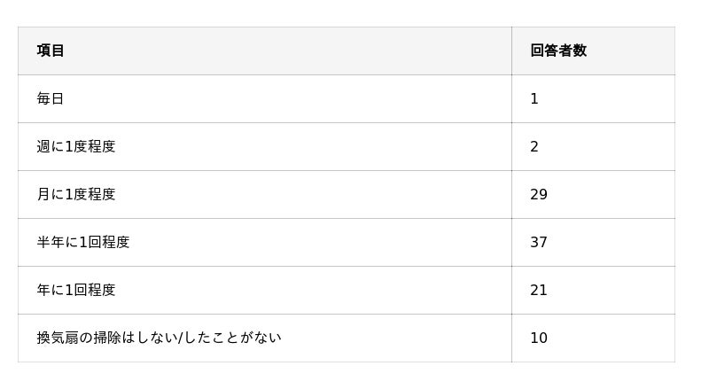Click the '月' character in the monthly row

(43, 194)
